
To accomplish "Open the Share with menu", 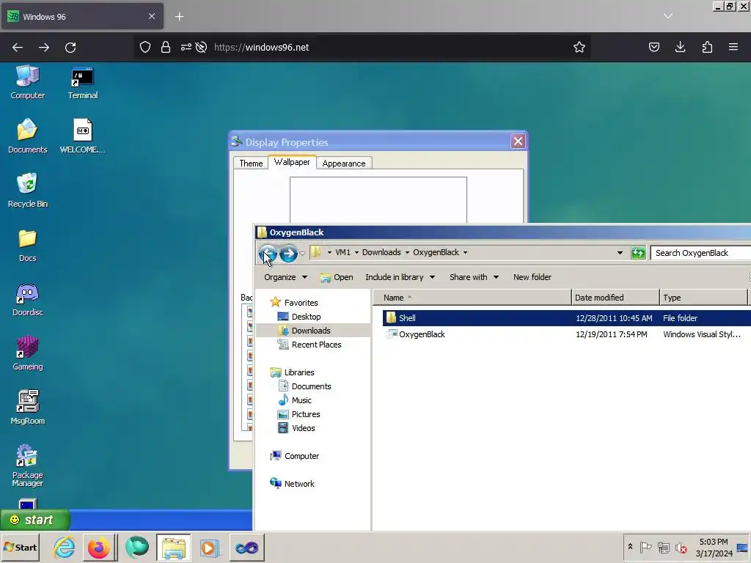I will click(475, 277).
